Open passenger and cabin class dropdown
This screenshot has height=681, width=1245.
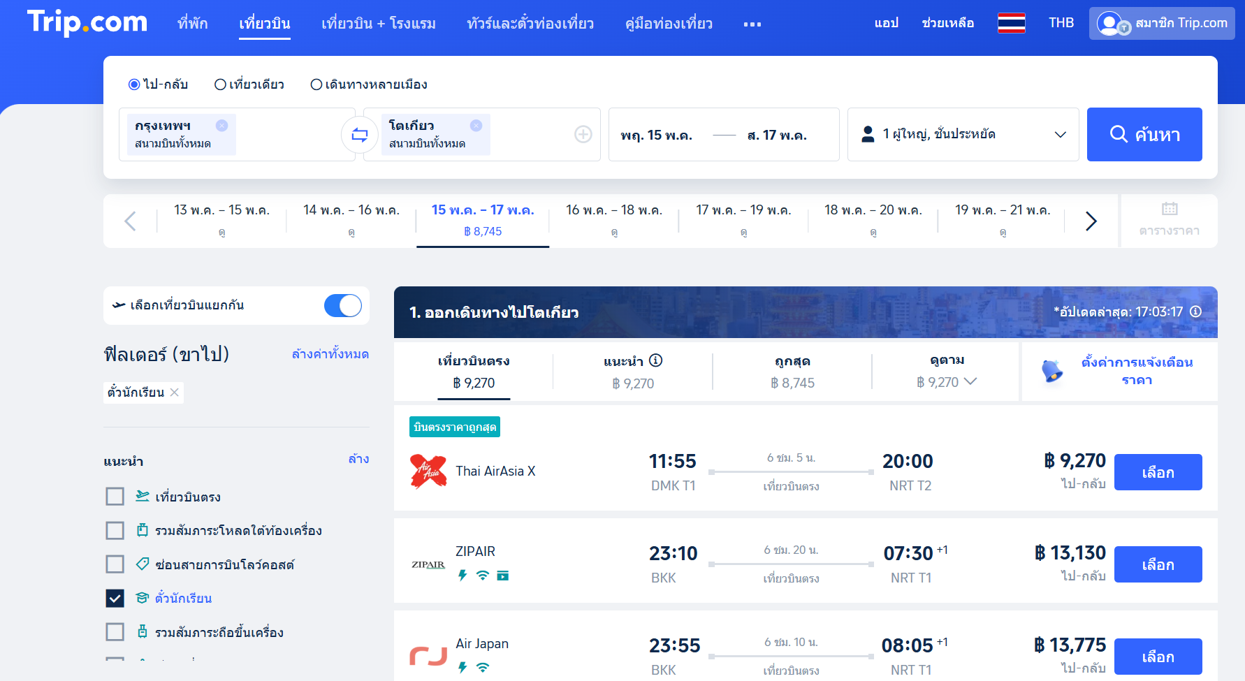pos(963,134)
